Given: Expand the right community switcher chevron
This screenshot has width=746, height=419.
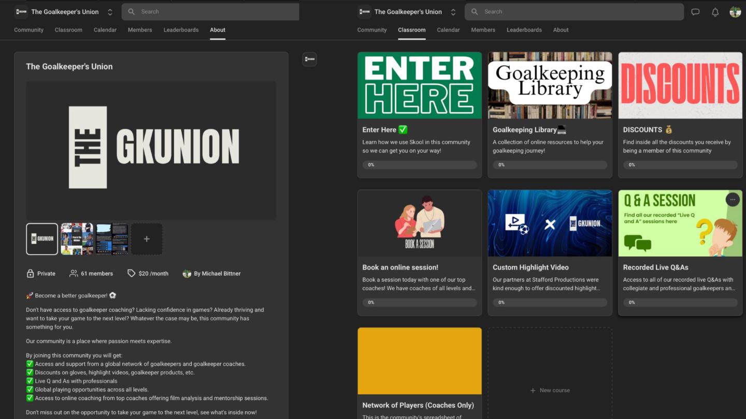Looking at the screenshot, I should tap(453, 12).
